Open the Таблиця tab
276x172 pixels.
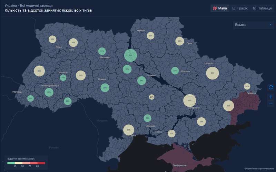(262, 8)
